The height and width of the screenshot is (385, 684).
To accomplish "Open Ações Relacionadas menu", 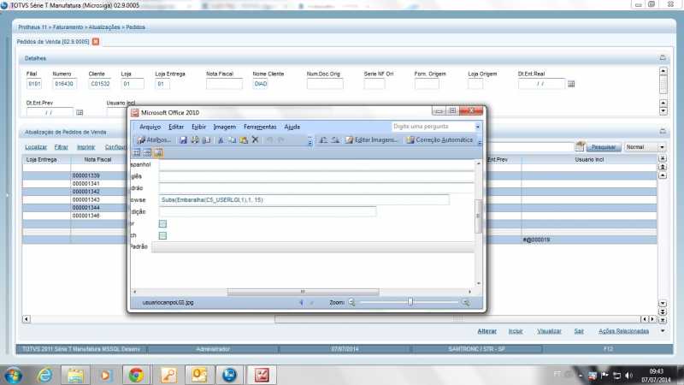I will tap(623, 331).
